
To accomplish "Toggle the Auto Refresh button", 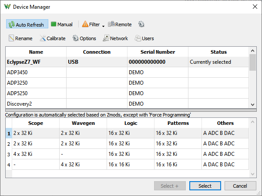I will [x=27, y=24].
